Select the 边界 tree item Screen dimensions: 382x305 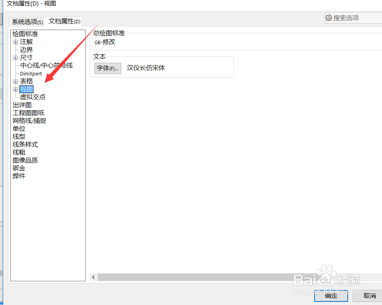point(26,50)
